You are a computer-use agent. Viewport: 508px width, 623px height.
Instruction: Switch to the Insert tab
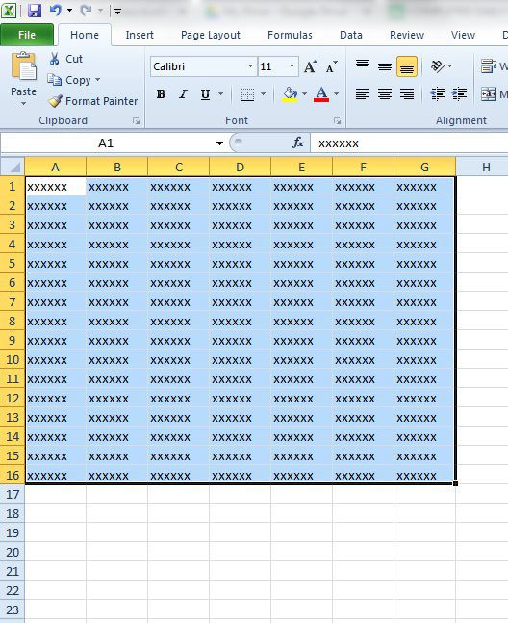click(x=140, y=35)
